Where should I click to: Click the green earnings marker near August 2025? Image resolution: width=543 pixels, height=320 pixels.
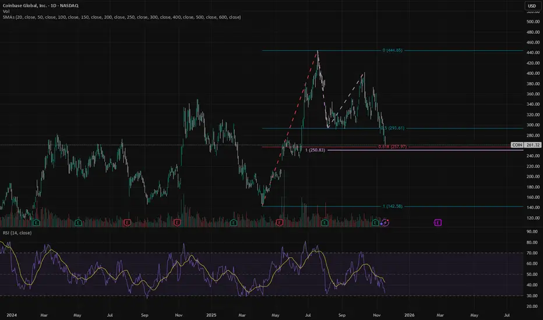pos(325,223)
